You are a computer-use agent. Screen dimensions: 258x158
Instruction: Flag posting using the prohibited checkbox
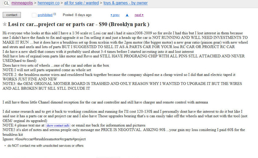[x=34, y=15]
